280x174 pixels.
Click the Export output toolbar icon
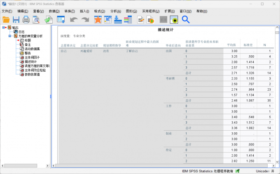49,19
